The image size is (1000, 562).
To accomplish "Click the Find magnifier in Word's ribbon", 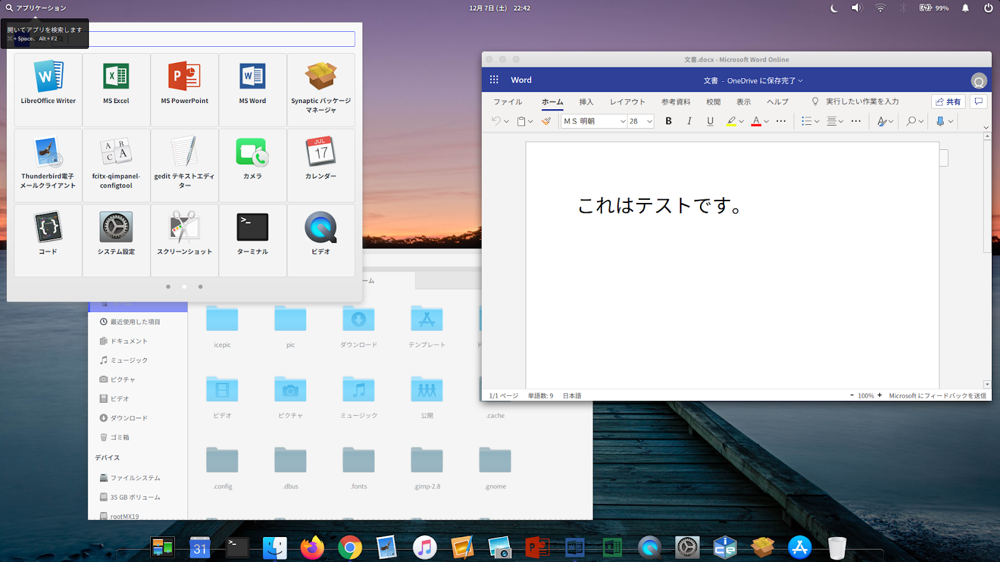I will (x=912, y=121).
